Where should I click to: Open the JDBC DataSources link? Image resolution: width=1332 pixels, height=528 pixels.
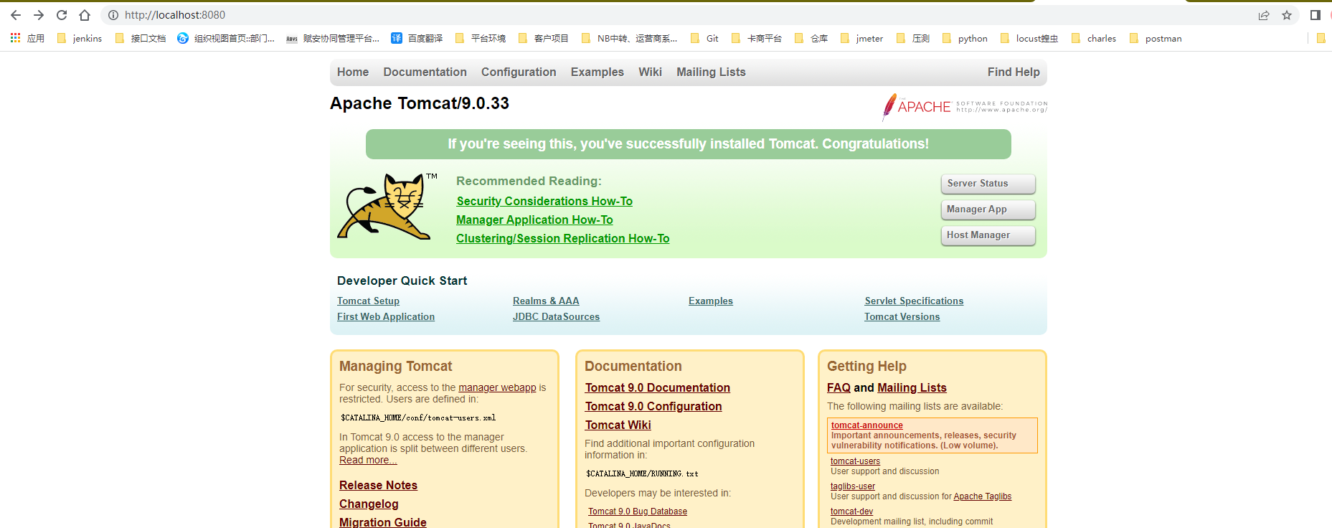point(556,316)
